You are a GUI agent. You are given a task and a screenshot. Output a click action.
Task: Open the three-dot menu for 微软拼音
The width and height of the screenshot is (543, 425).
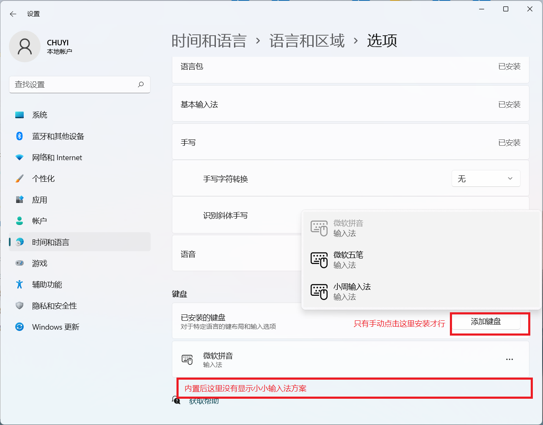510,359
